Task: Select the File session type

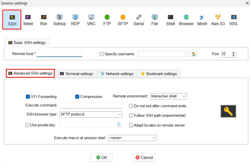Action: point(154,20)
